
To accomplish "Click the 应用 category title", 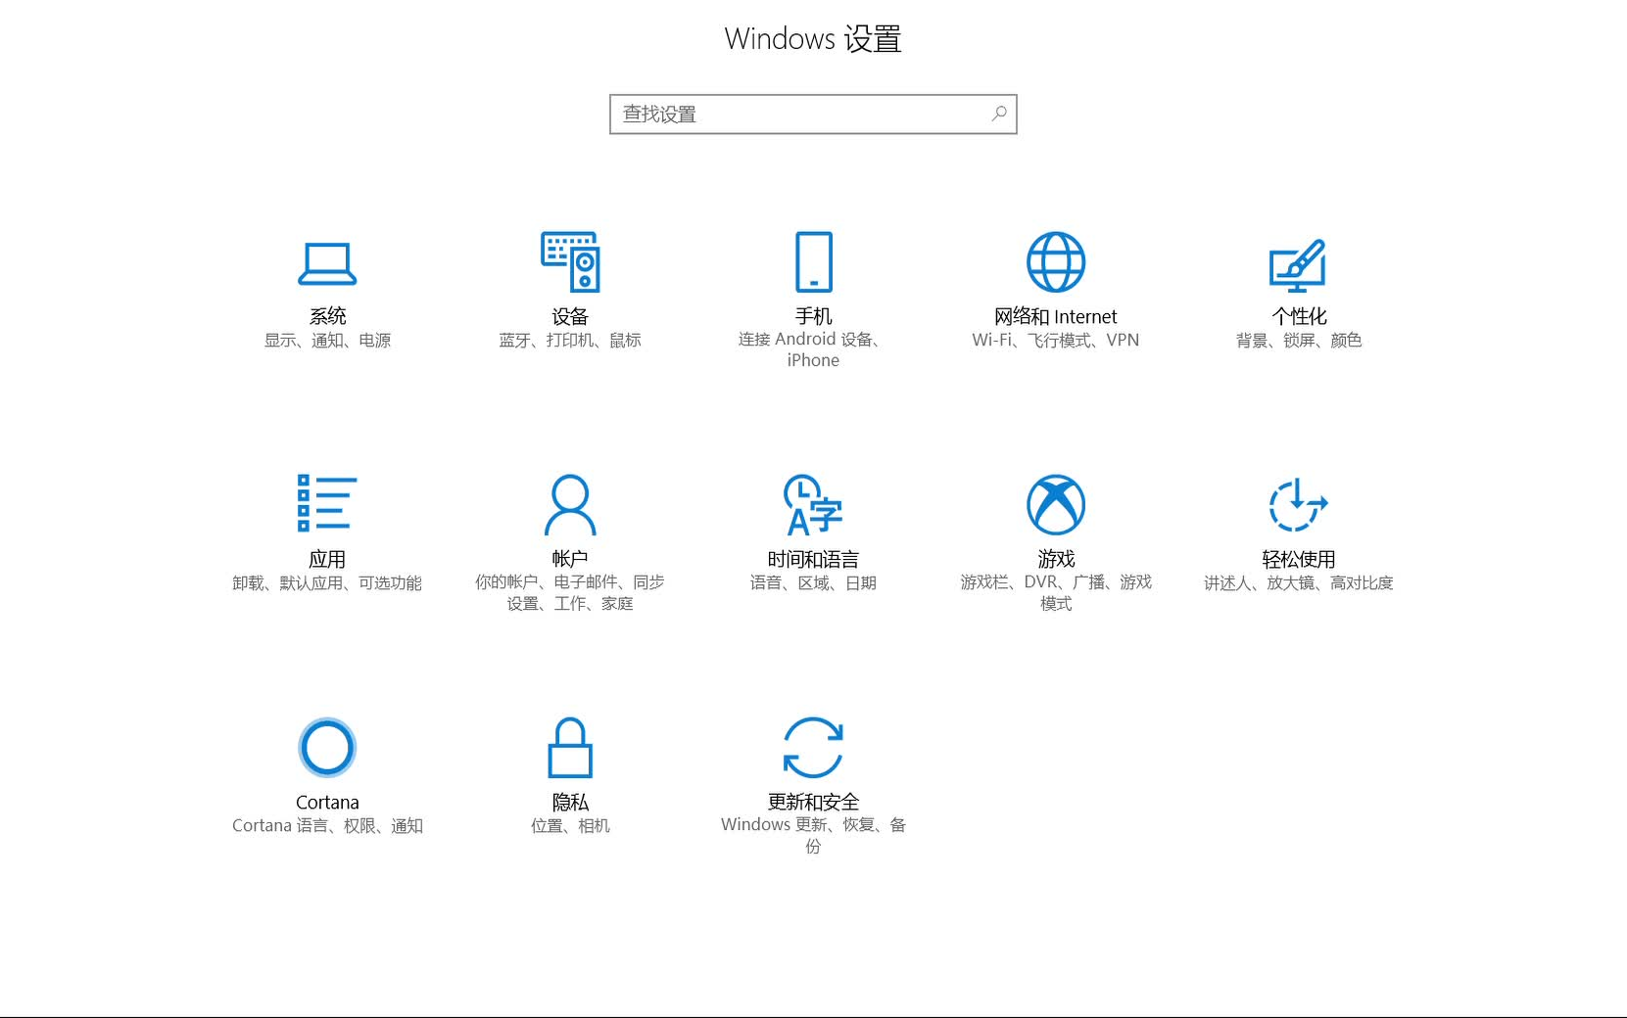I will (327, 559).
